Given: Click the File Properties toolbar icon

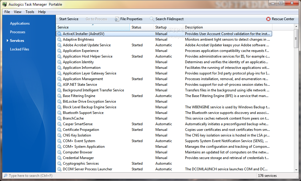Looking at the screenshot, I should (117, 19).
